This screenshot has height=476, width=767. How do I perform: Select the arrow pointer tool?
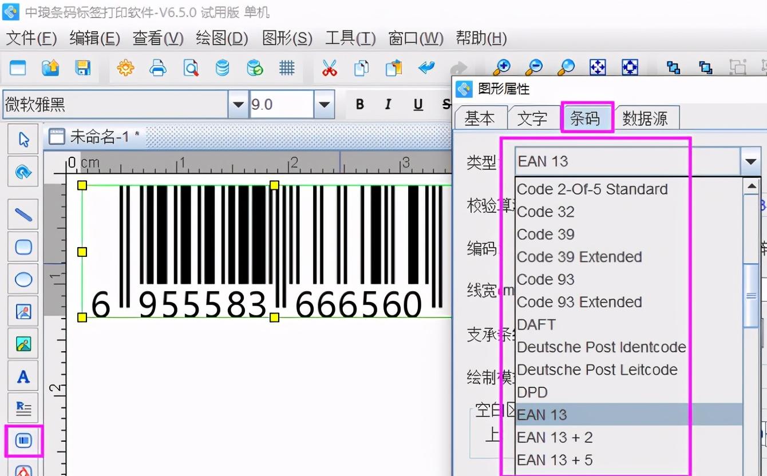[x=23, y=139]
